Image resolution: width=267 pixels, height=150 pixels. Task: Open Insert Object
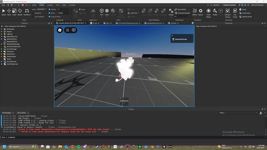(x=209, y=13)
